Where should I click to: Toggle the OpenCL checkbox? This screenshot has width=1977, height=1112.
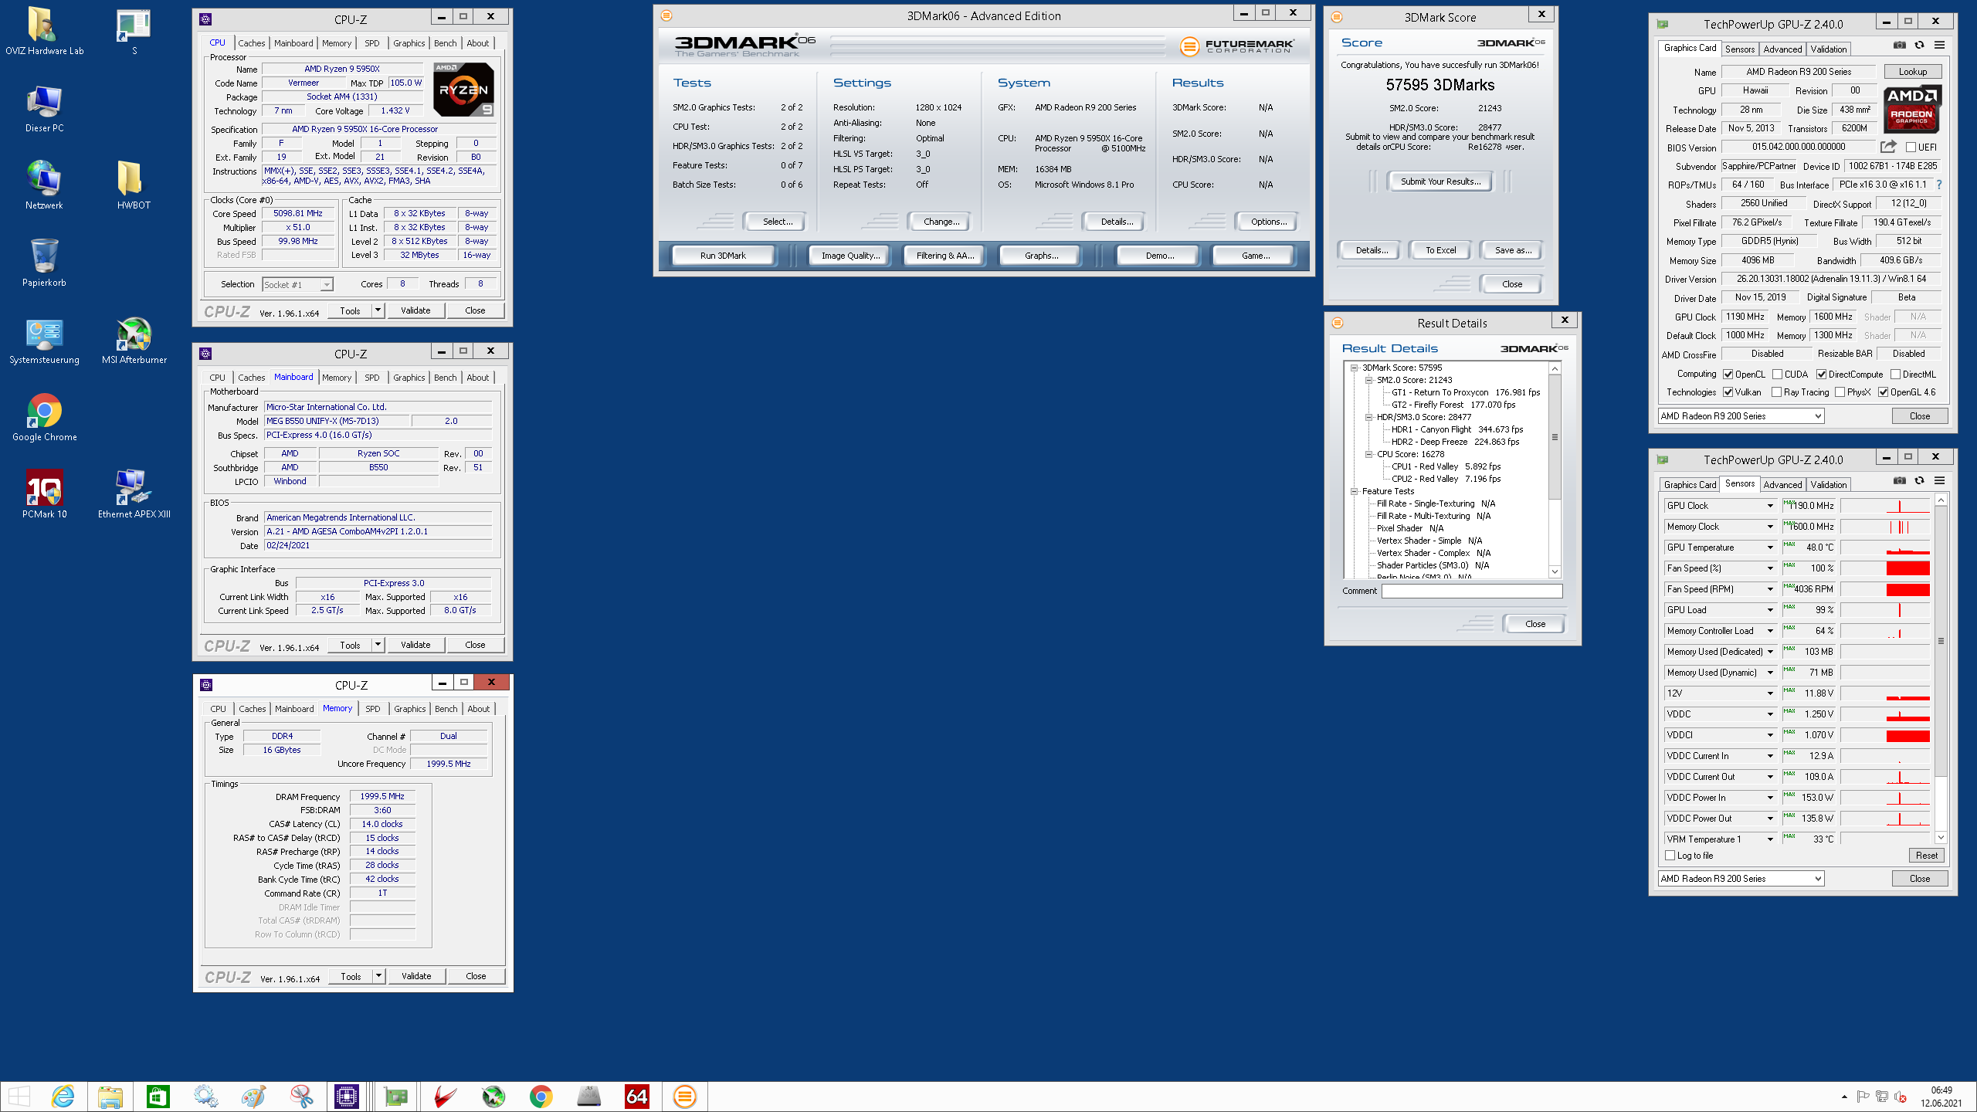click(1728, 375)
